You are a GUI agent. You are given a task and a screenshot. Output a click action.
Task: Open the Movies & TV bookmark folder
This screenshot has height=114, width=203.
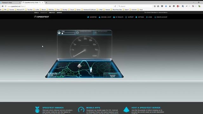[x=20, y=9]
